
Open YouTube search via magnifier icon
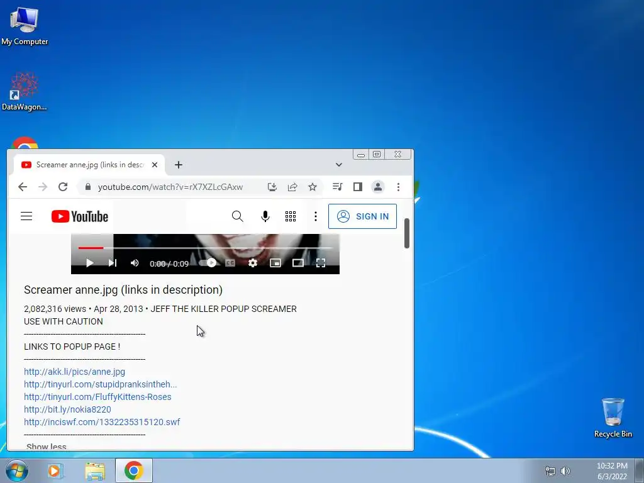point(237,216)
